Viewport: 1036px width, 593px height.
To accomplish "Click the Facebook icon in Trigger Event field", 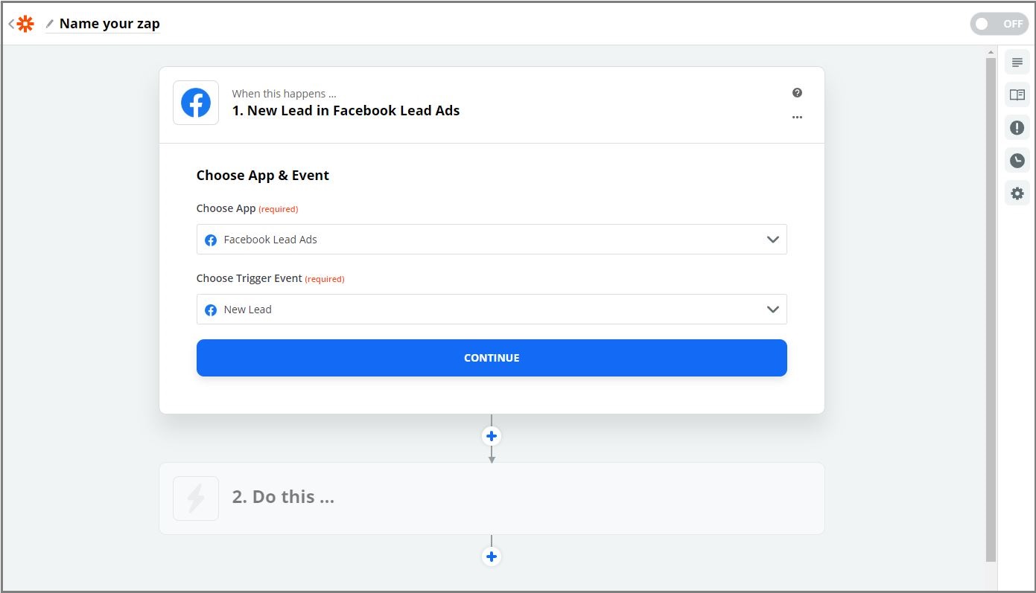I will tap(211, 310).
